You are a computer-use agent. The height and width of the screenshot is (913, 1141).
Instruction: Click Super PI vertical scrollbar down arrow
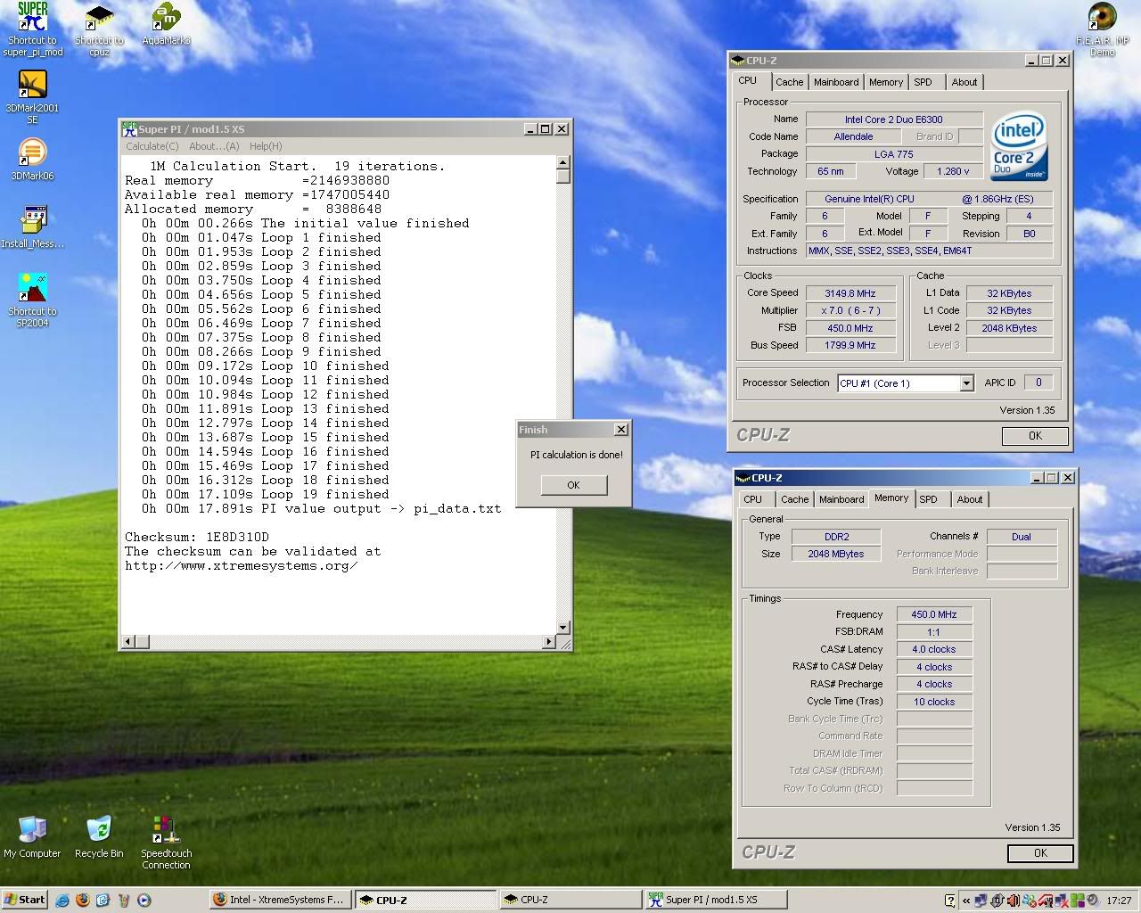coord(563,628)
